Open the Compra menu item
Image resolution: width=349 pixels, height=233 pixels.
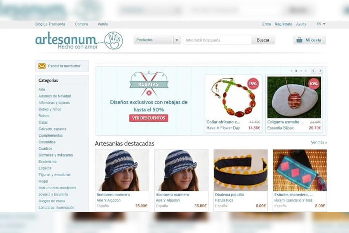[81, 24]
